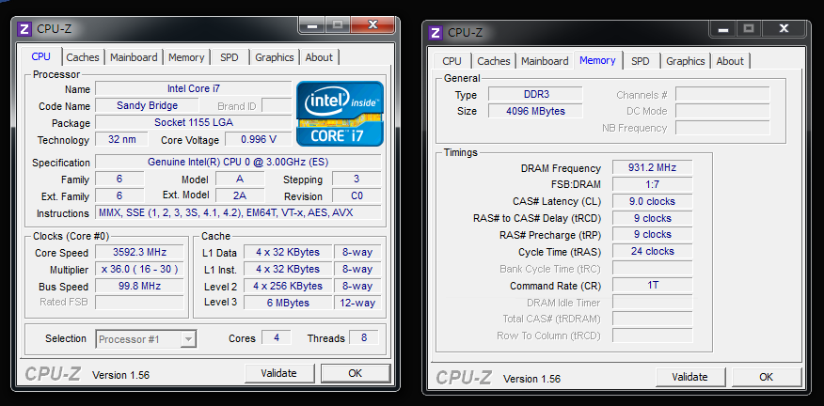824x406 pixels.
Task: Click Package value 'Socket 1155 LGA'
Action: pyautogui.click(x=194, y=122)
